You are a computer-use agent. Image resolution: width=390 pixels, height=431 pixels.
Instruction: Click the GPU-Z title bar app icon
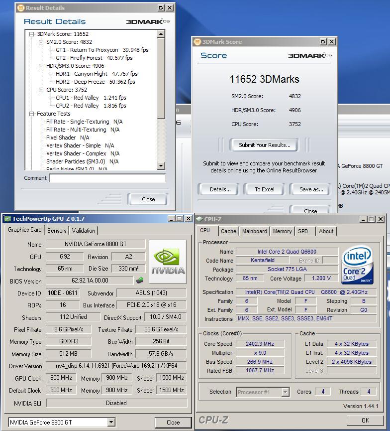(x=7, y=219)
